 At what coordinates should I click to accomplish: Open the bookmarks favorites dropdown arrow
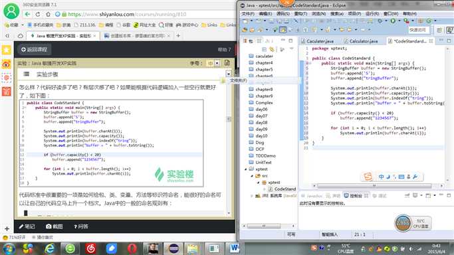point(23,25)
